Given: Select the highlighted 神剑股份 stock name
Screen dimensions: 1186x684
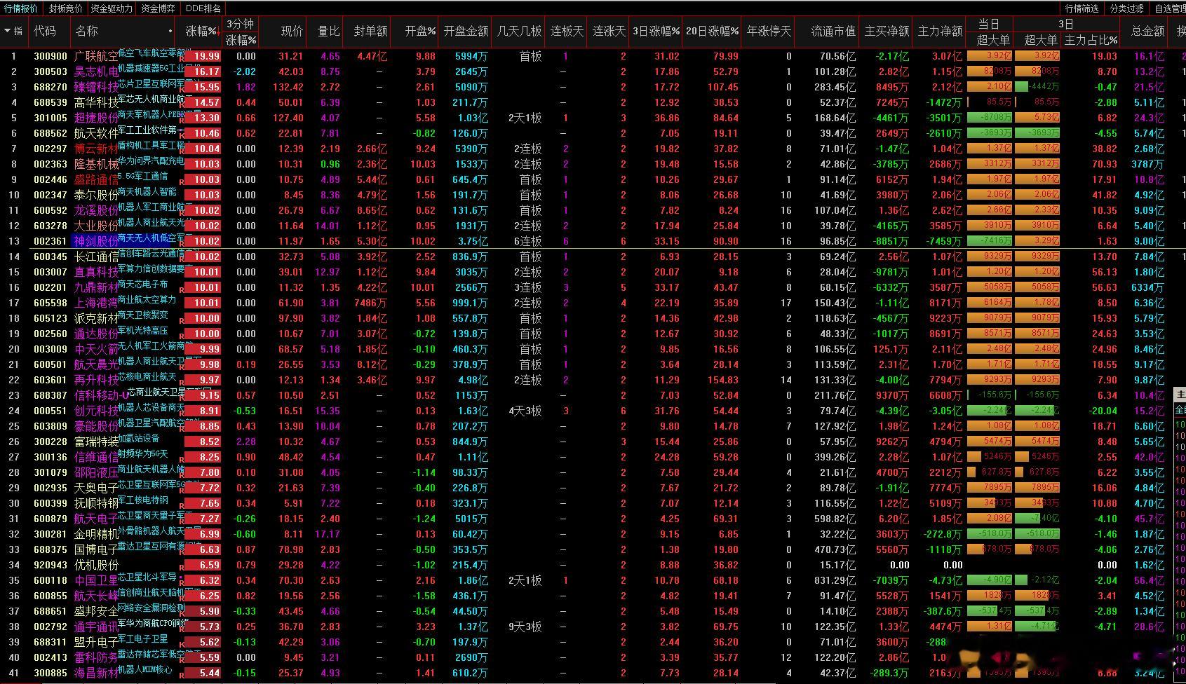Looking at the screenshot, I should [96, 241].
